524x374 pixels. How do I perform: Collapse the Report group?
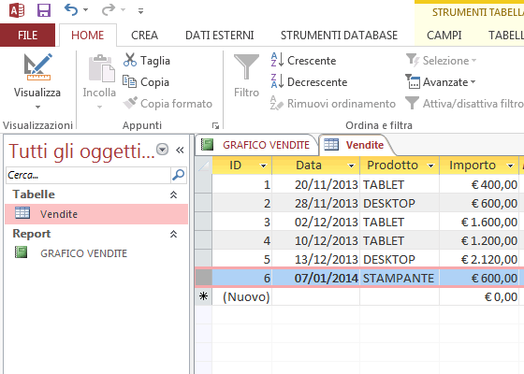point(173,234)
